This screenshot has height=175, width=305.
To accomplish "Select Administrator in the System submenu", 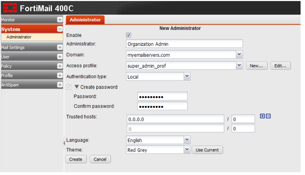I will click(32, 37).
